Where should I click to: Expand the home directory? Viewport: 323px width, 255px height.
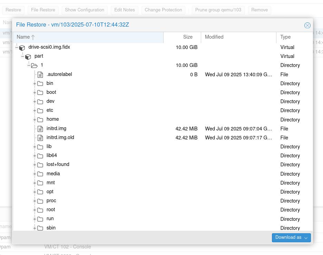pyautogui.click(x=35, y=119)
